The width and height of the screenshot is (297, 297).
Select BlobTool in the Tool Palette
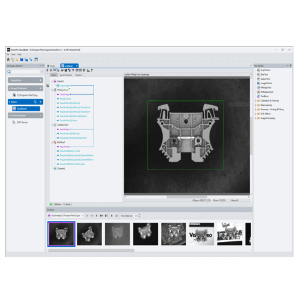262,74
